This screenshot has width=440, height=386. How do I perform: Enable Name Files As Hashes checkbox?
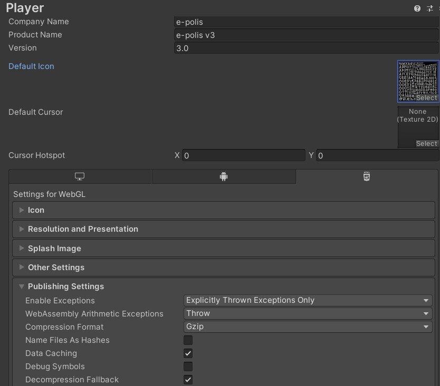(188, 340)
